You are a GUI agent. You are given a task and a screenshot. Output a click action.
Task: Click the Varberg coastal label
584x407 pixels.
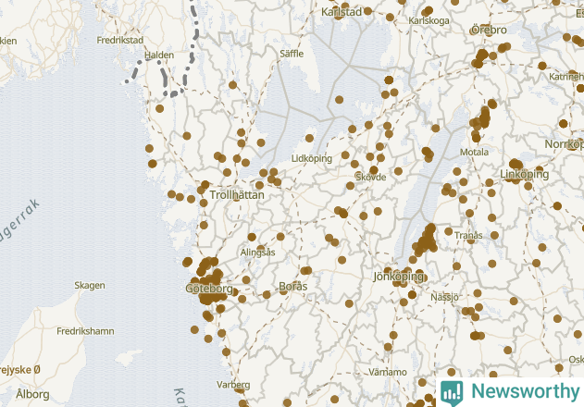tap(233, 385)
